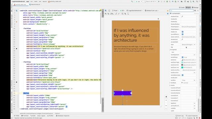Open the TODO tool window

coord(17,116)
